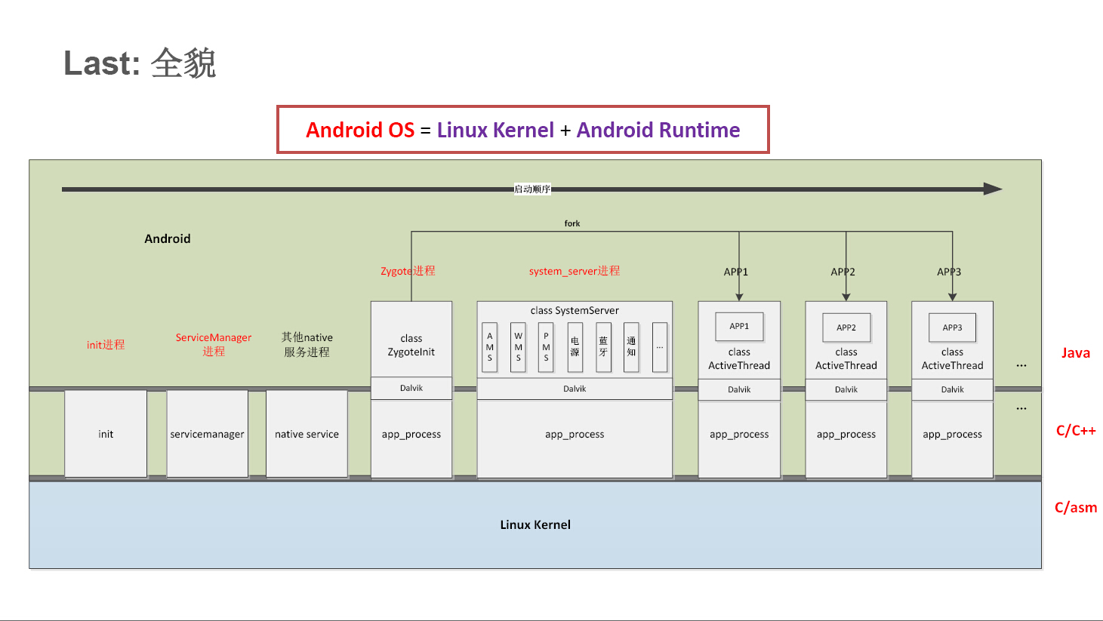Select the "fork" label
The width and height of the screenshot is (1103, 621).
point(572,223)
